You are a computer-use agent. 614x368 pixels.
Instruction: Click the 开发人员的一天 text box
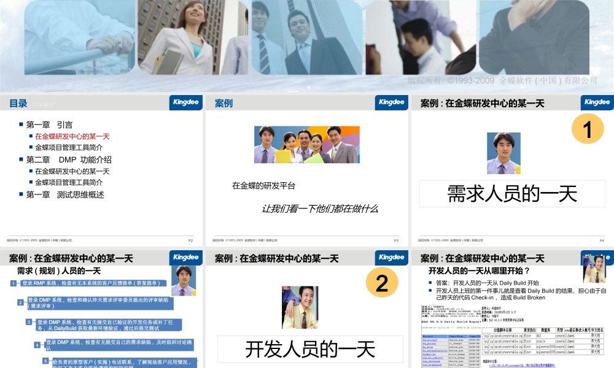click(310, 349)
